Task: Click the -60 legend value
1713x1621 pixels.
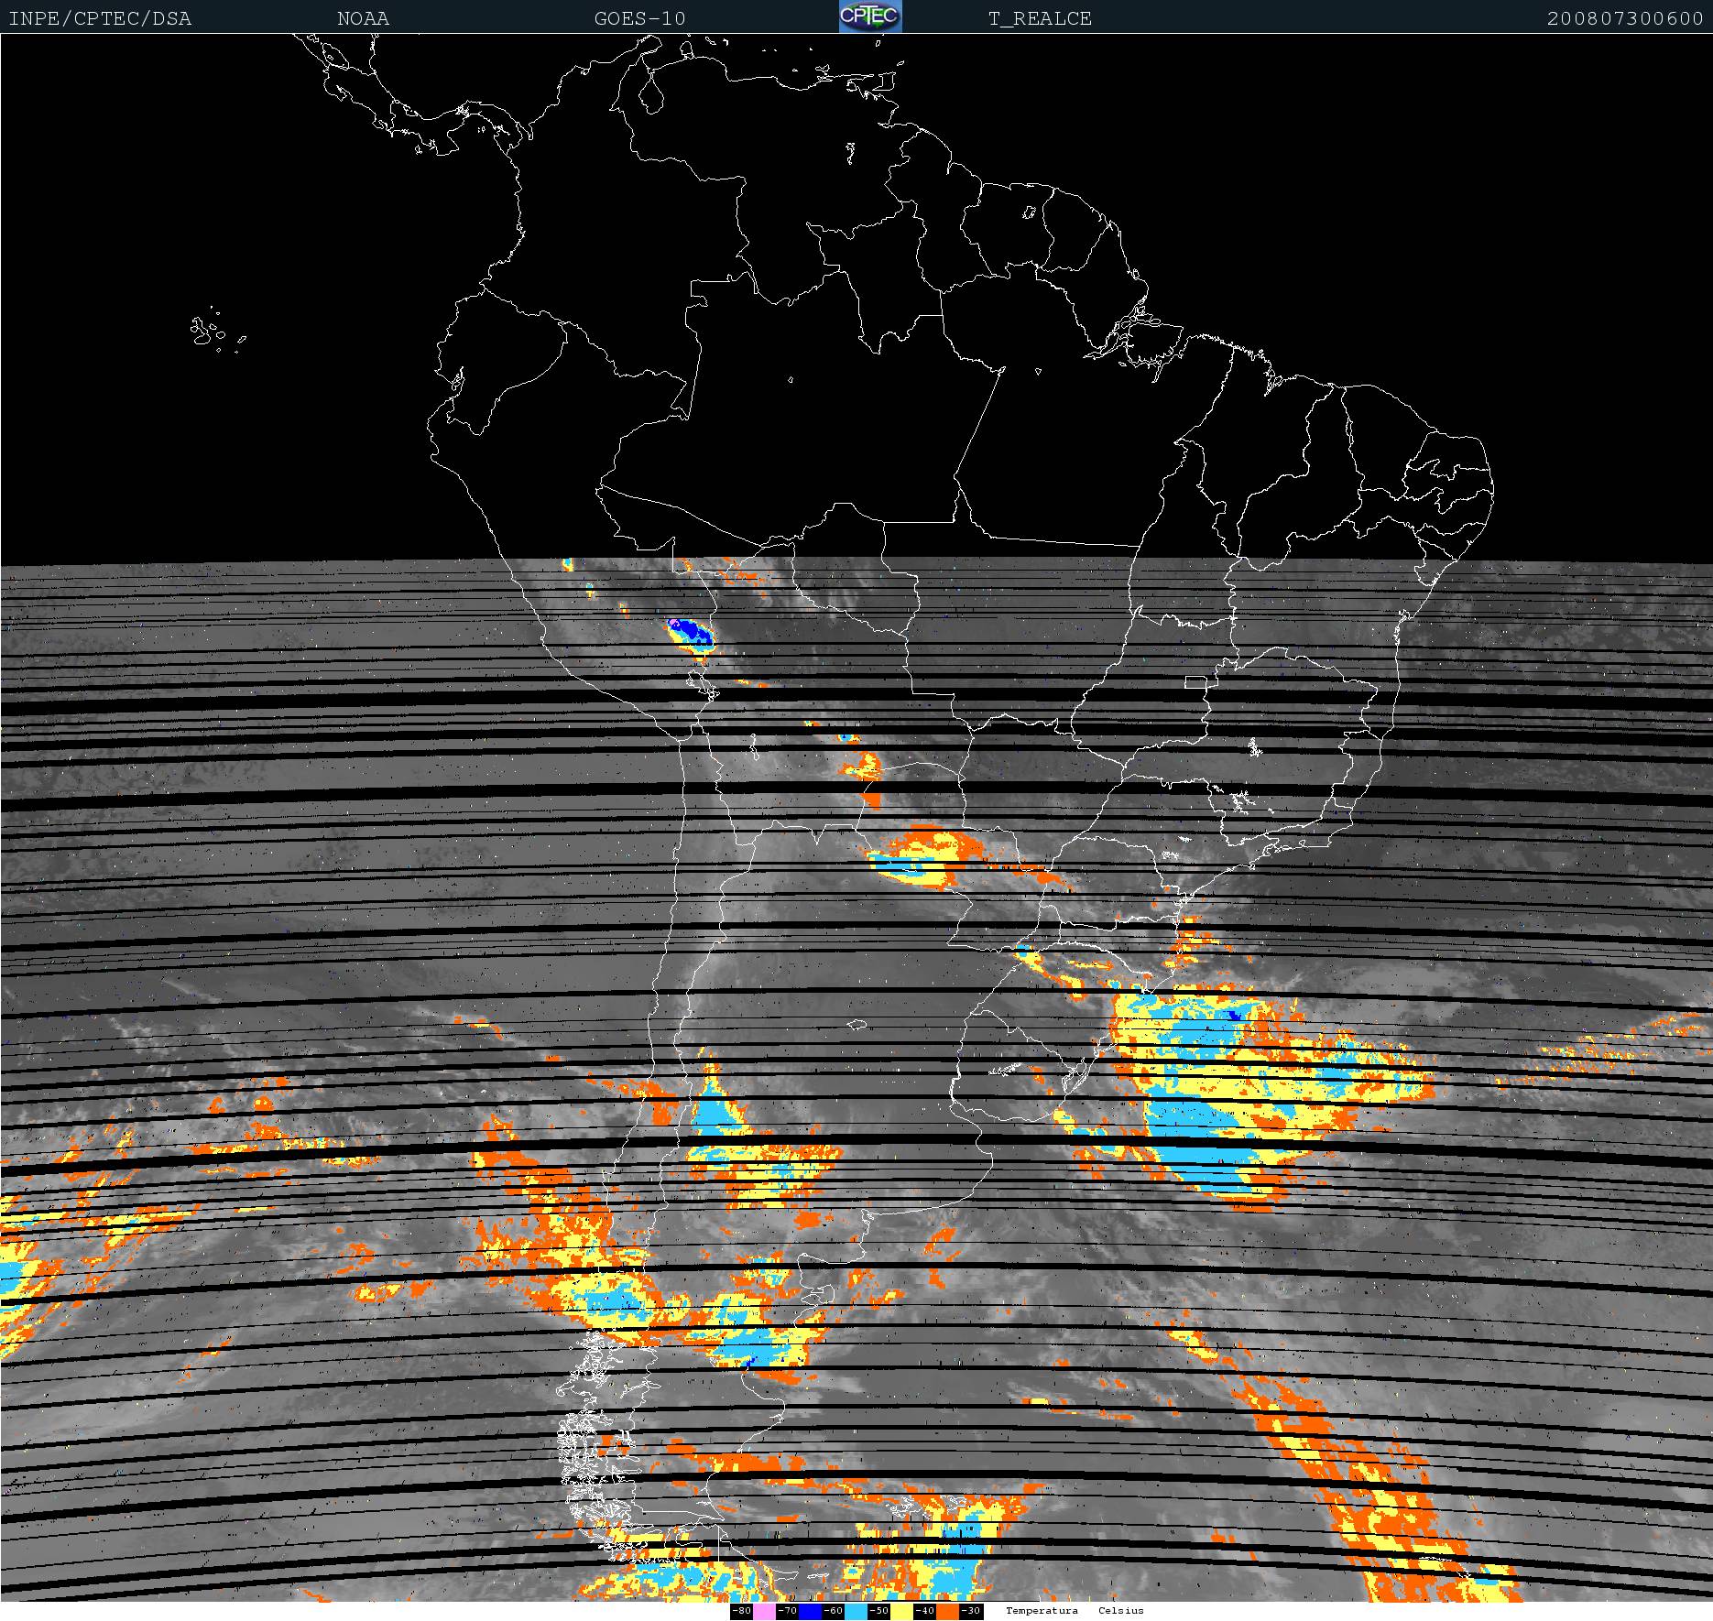Action: click(x=833, y=1611)
